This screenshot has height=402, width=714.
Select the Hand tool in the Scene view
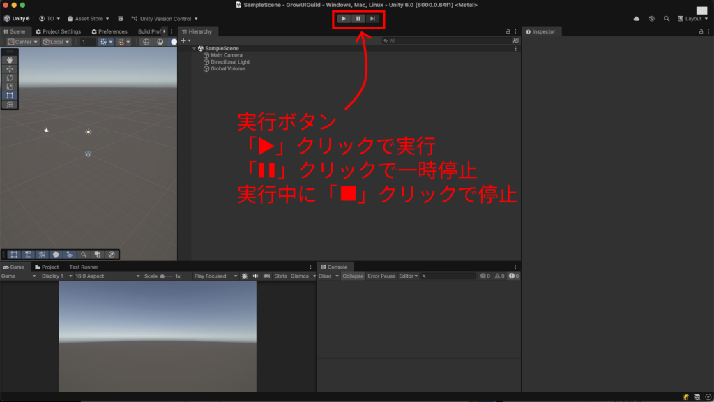(x=10, y=60)
